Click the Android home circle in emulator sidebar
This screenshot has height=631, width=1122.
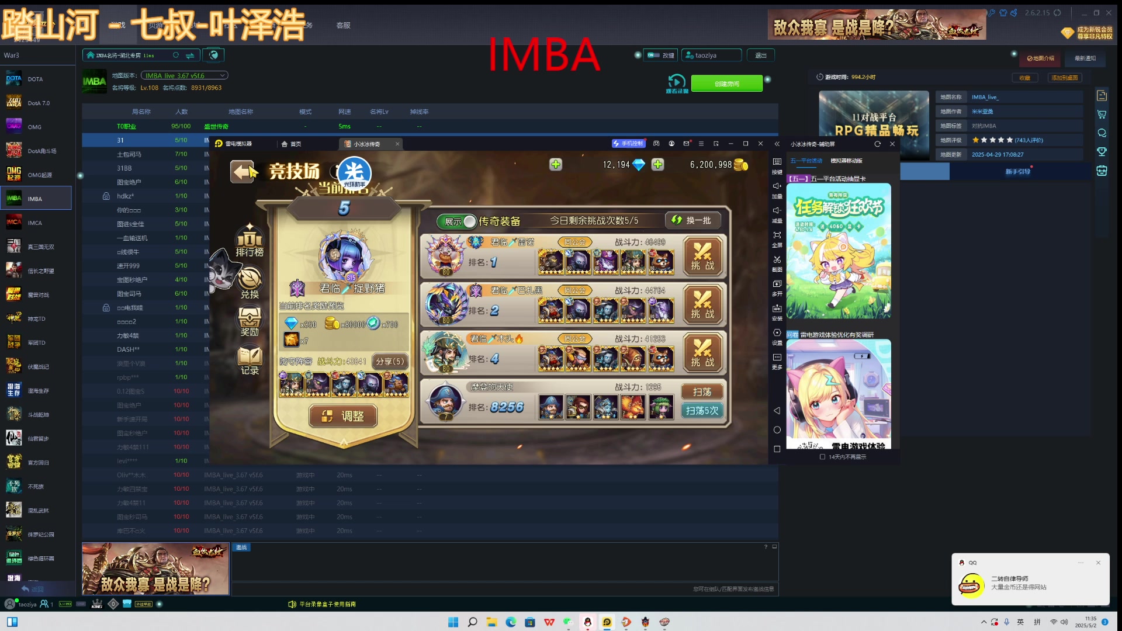(777, 430)
